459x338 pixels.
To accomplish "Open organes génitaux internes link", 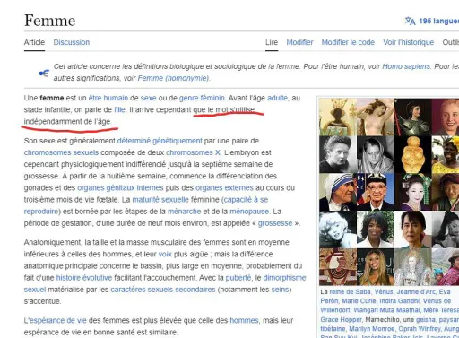I will pos(120,188).
